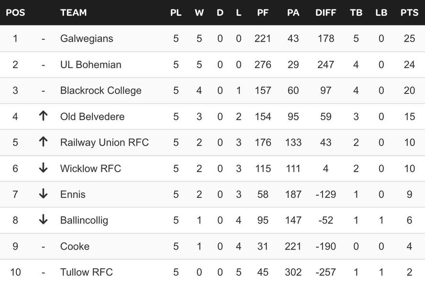Click the down arrow beside Ballincollig
The width and height of the screenshot is (425, 283).
tap(43, 220)
